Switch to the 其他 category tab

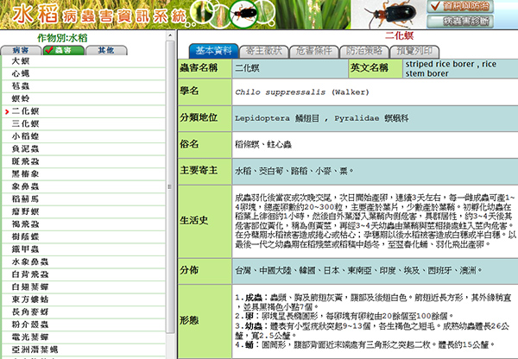(x=106, y=50)
